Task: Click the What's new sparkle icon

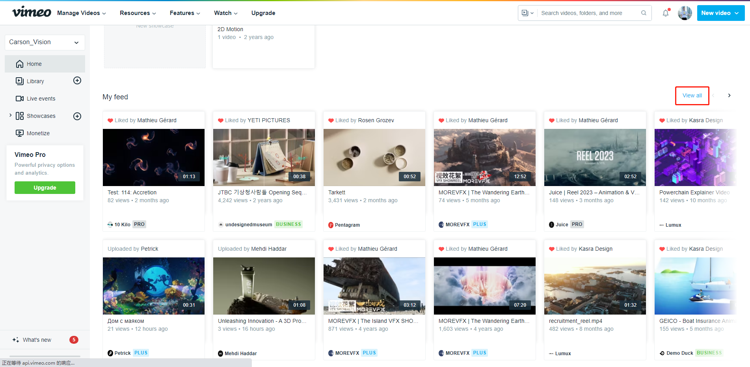Action: [x=16, y=340]
